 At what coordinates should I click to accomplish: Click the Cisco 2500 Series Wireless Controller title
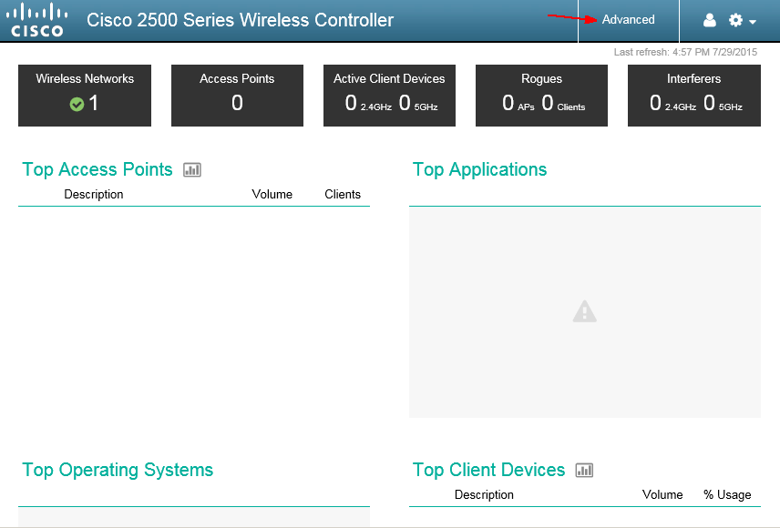[241, 20]
